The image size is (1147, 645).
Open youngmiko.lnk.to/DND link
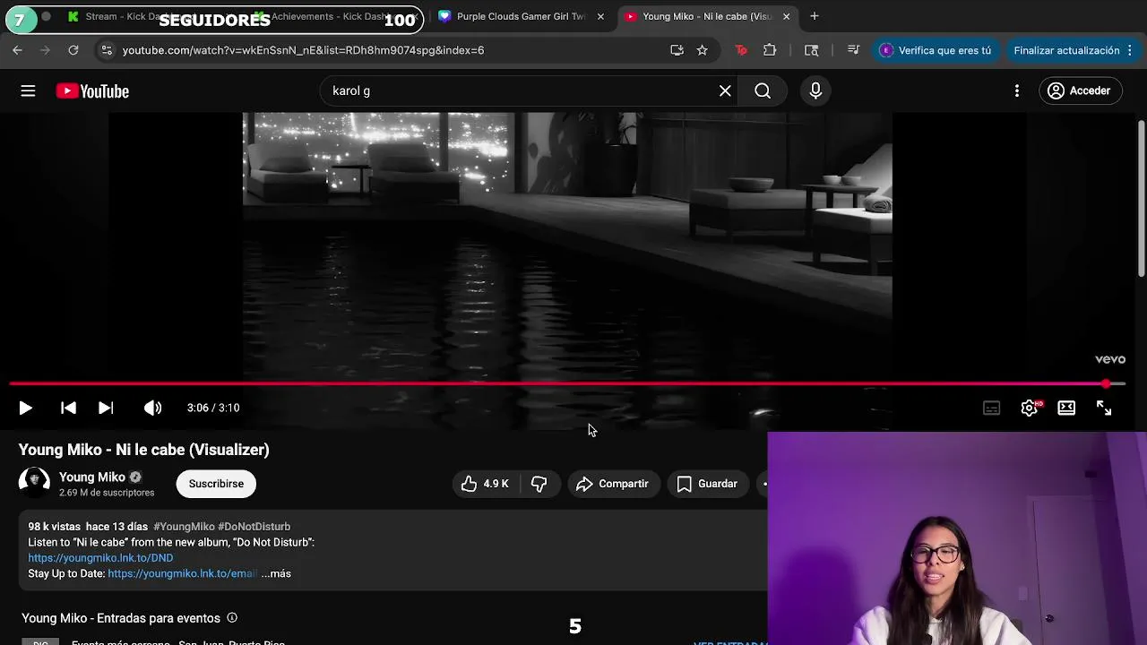100,557
